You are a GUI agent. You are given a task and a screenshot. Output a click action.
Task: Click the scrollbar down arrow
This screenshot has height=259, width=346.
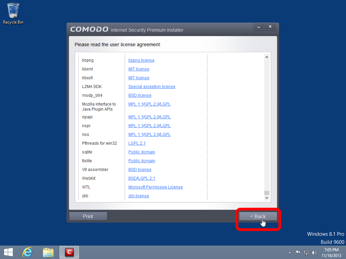tap(267, 198)
